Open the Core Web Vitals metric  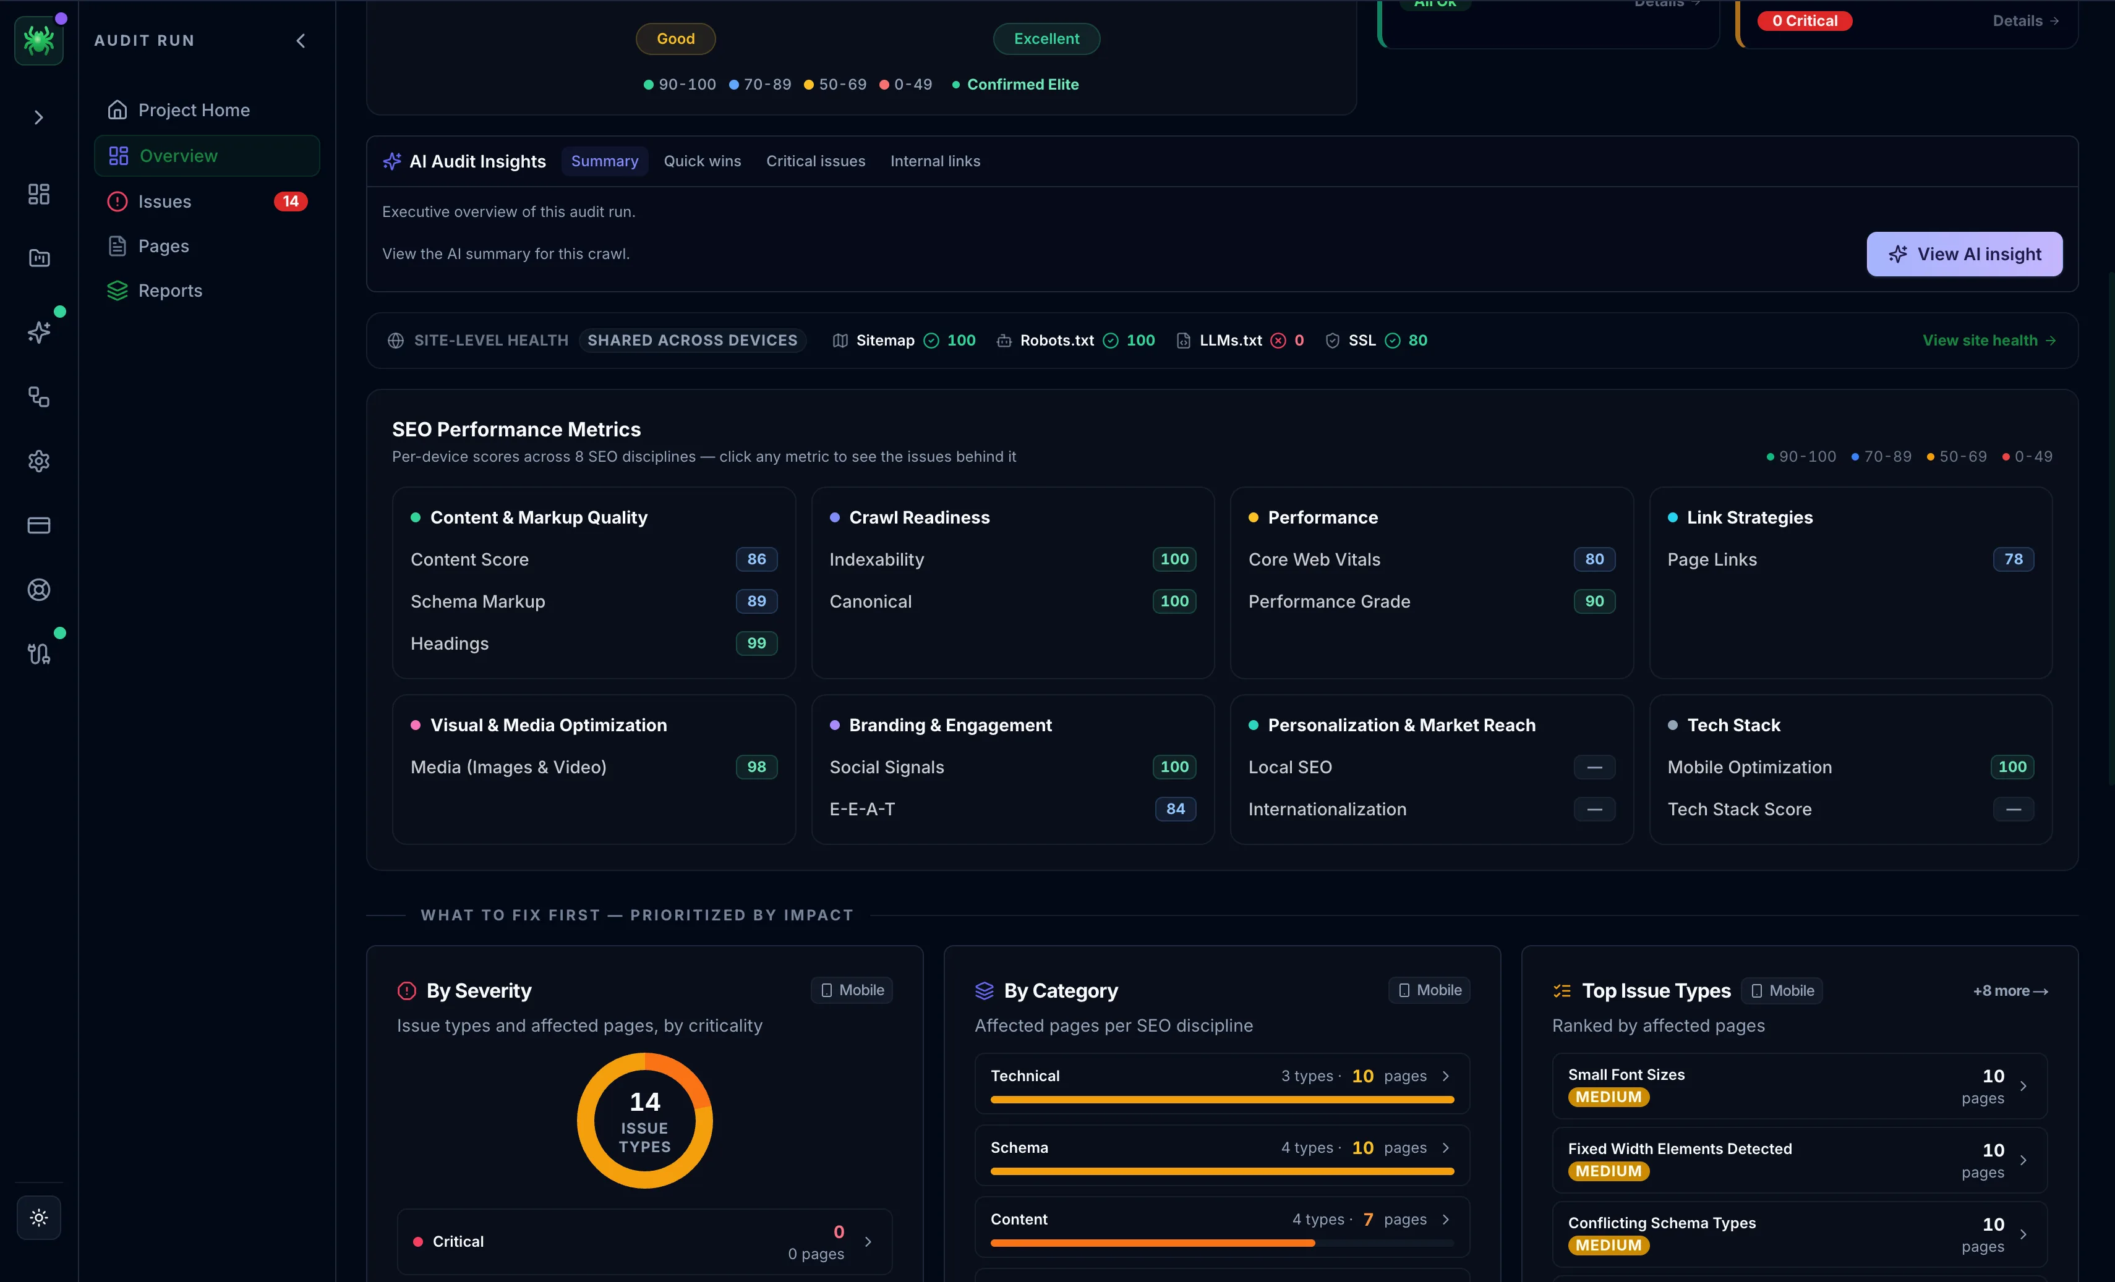click(1432, 559)
